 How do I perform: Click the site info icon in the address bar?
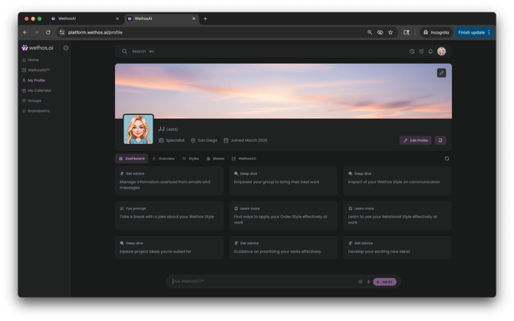pyautogui.click(x=61, y=32)
